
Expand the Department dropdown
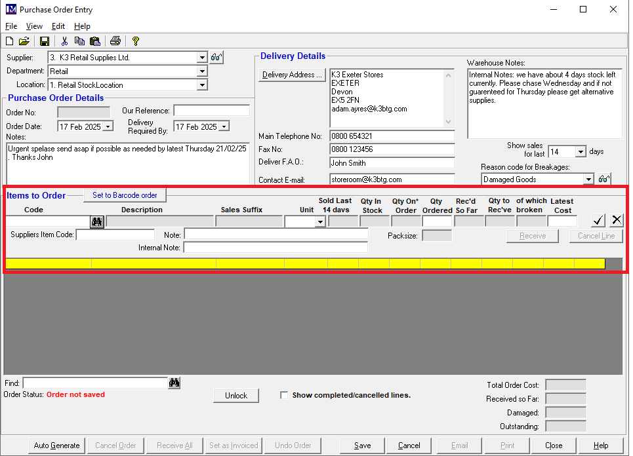202,71
